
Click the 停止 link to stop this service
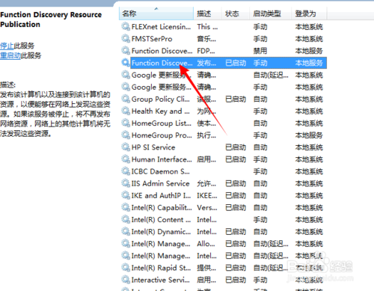pyautogui.click(x=7, y=46)
